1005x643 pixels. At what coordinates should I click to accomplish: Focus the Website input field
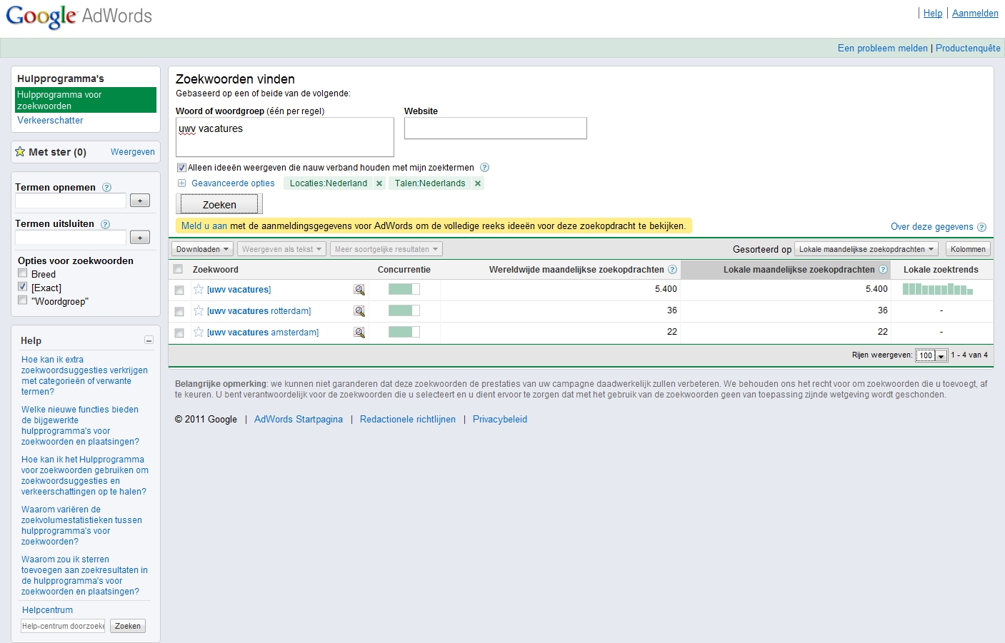point(496,128)
